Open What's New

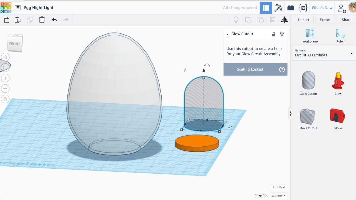(322, 8)
